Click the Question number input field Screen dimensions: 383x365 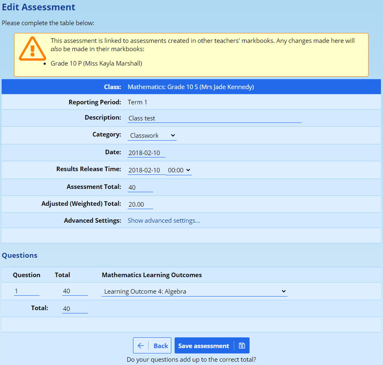(x=26, y=291)
